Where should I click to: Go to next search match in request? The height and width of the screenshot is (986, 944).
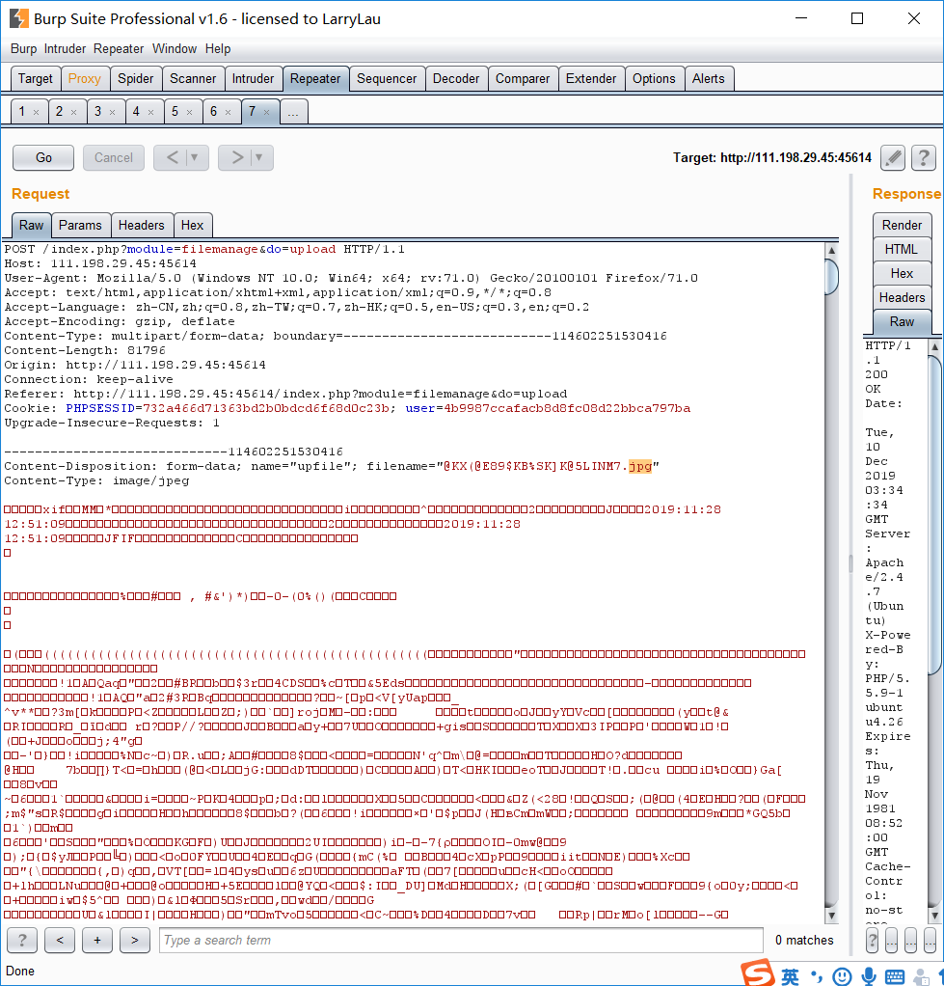tap(134, 940)
